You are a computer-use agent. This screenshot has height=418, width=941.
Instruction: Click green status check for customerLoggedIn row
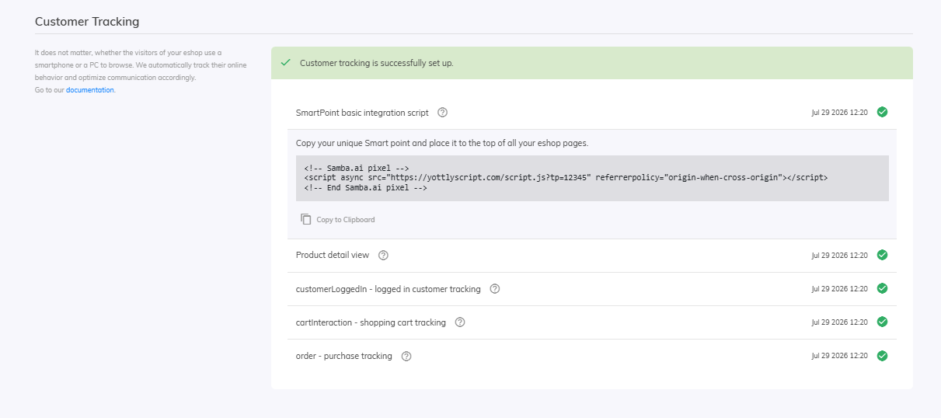click(882, 288)
